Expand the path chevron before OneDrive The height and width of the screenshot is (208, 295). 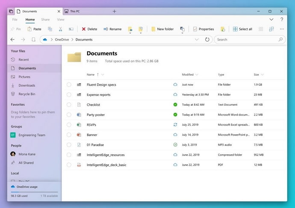(x=51, y=40)
